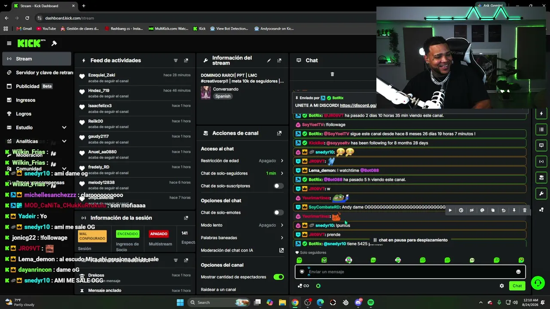
Task: Click the Spanish language tag
Action: click(x=223, y=97)
